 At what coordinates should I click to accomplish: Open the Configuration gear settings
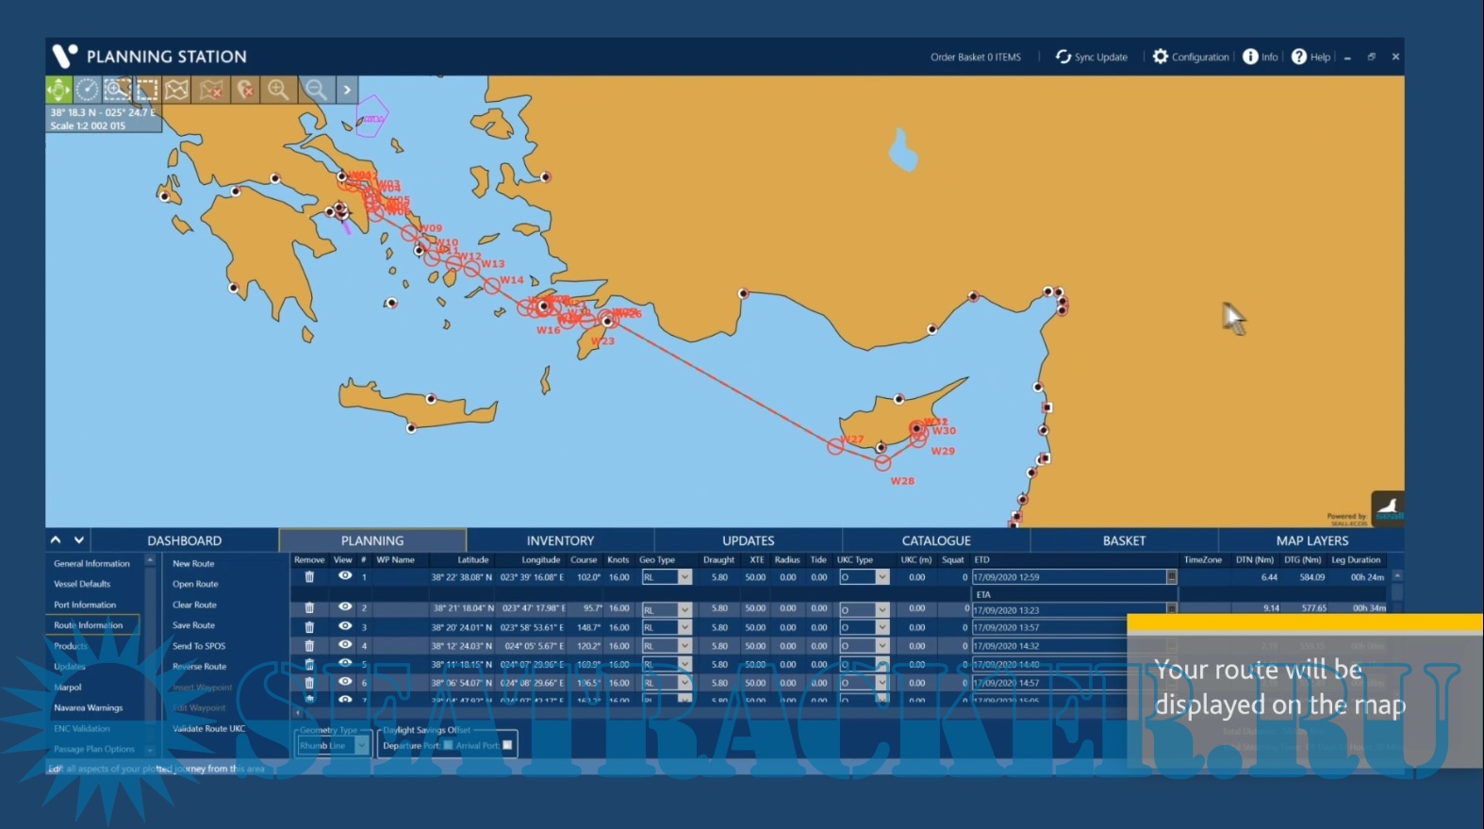[1161, 57]
